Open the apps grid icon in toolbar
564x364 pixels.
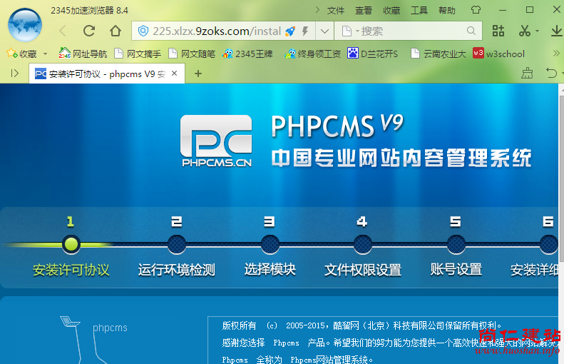498,31
